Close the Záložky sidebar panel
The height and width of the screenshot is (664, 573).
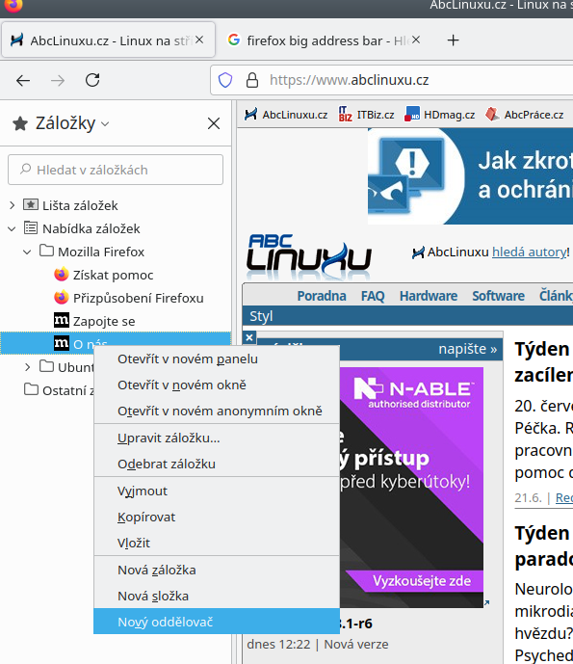(x=214, y=123)
